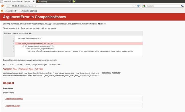Screen dimensions: 185x112
Task: Show the Application Trace
Action: pos(10,69)
